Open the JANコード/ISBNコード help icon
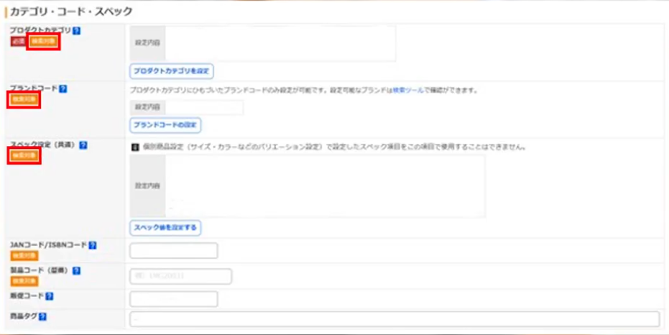The height and width of the screenshot is (335, 669). point(93,245)
